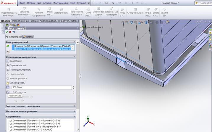Collapse the Стандартные сопряжения section
The width and height of the screenshot is (212, 132).
[x=74, y=57]
